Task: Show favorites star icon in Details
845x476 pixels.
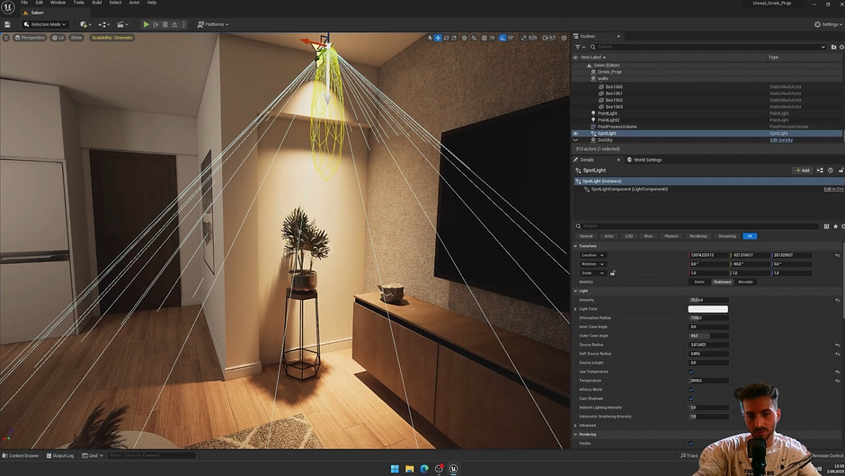Action: pos(836,226)
